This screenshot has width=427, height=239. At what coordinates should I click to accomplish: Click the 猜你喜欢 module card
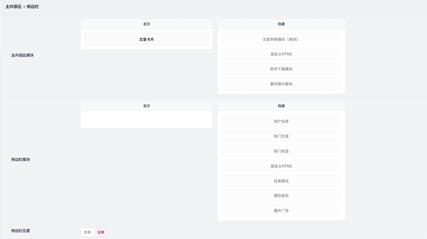[x=281, y=196]
